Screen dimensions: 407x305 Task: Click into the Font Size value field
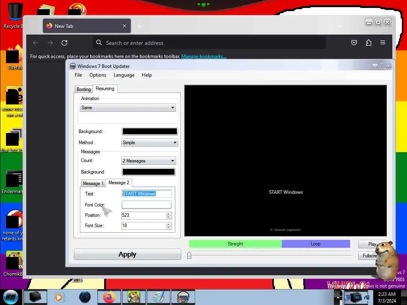click(143, 226)
